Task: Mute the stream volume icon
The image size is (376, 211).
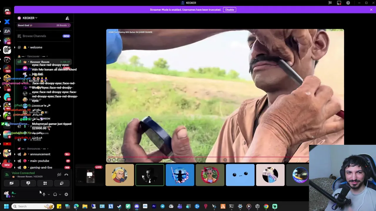Action: point(114,160)
